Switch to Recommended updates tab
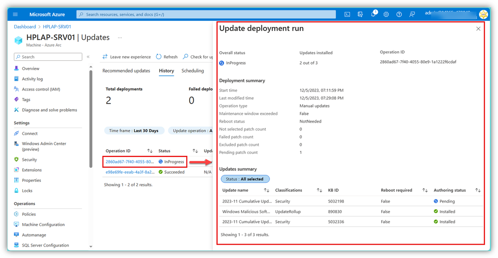Screen dimensions: 498x258 pyautogui.click(x=126, y=71)
